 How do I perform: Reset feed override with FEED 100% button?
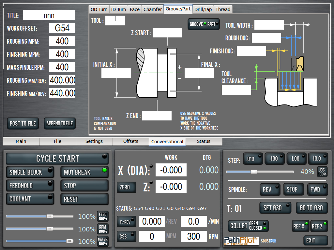pos(103,216)
